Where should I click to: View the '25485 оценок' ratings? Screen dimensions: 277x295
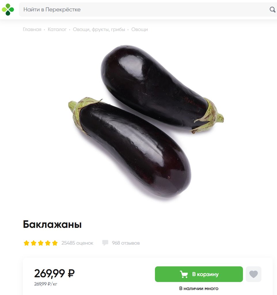click(77, 243)
